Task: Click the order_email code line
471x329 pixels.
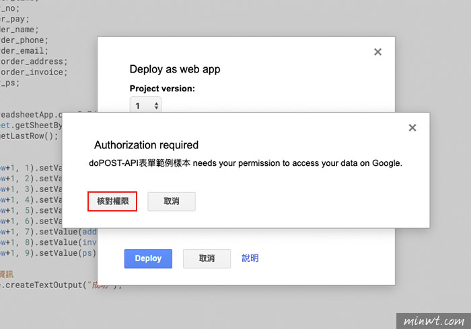Action: [24, 51]
